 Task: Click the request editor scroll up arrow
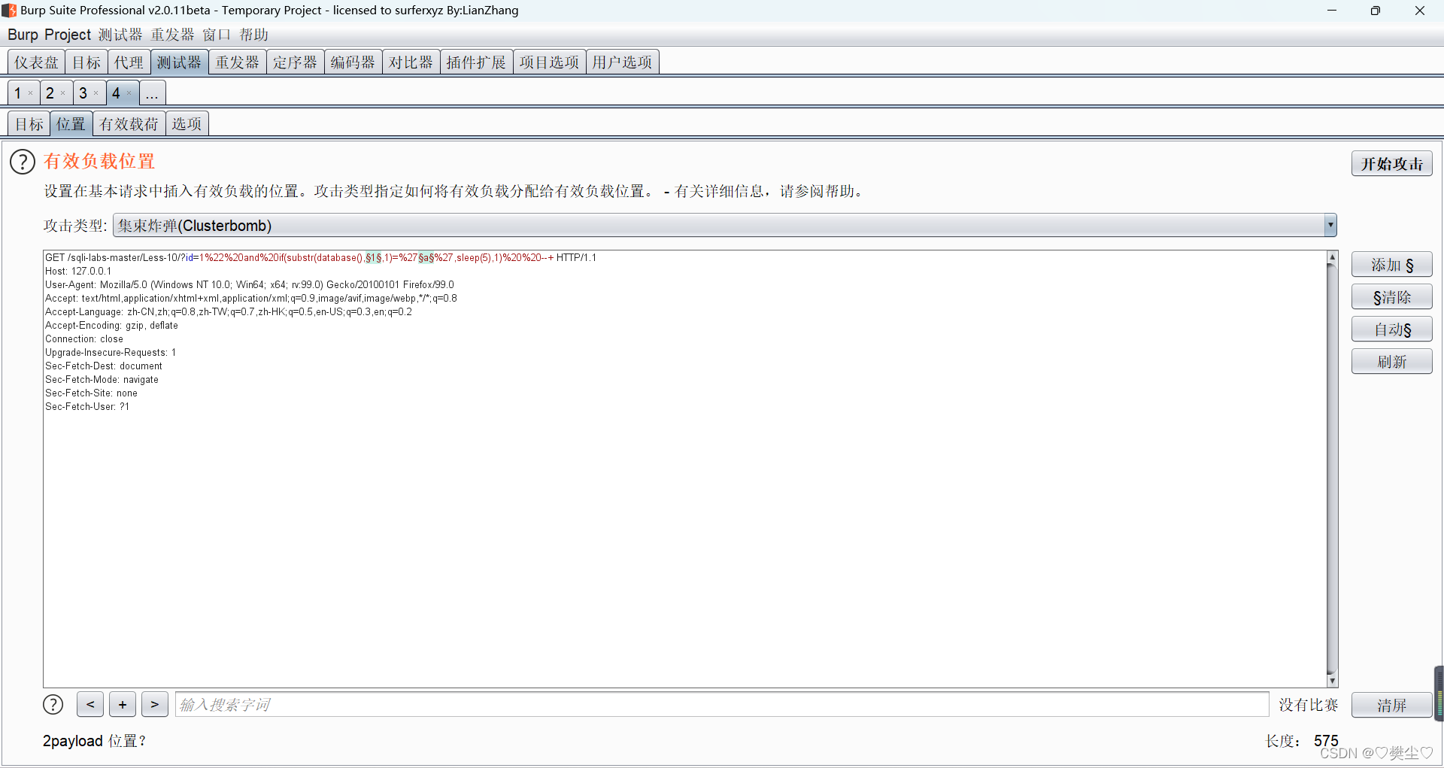pos(1332,257)
